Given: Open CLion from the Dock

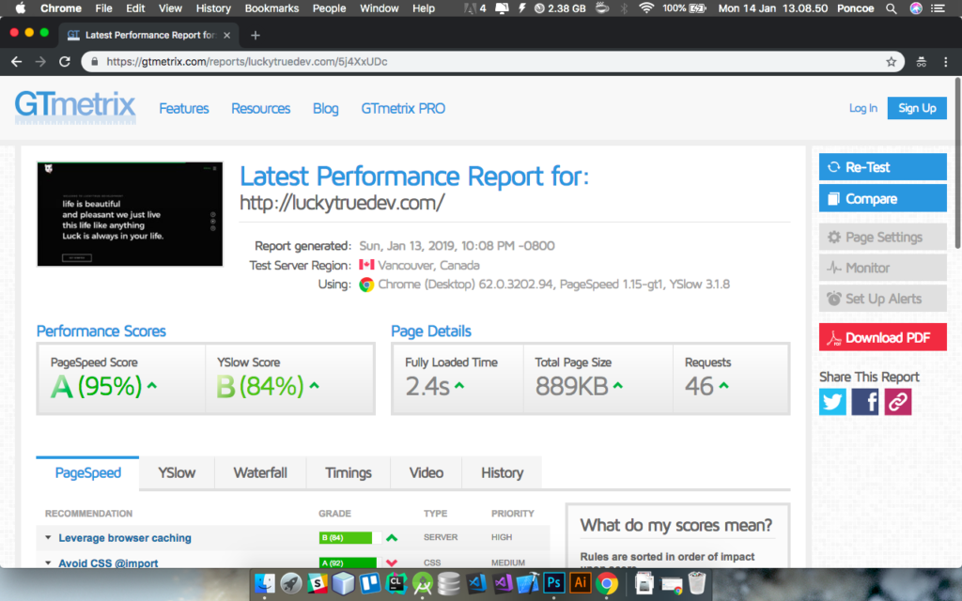Looking at the screenshot, I should tap(396, 582).
